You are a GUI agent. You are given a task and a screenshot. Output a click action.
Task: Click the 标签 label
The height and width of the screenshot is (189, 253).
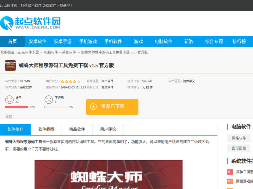[10, 117]
